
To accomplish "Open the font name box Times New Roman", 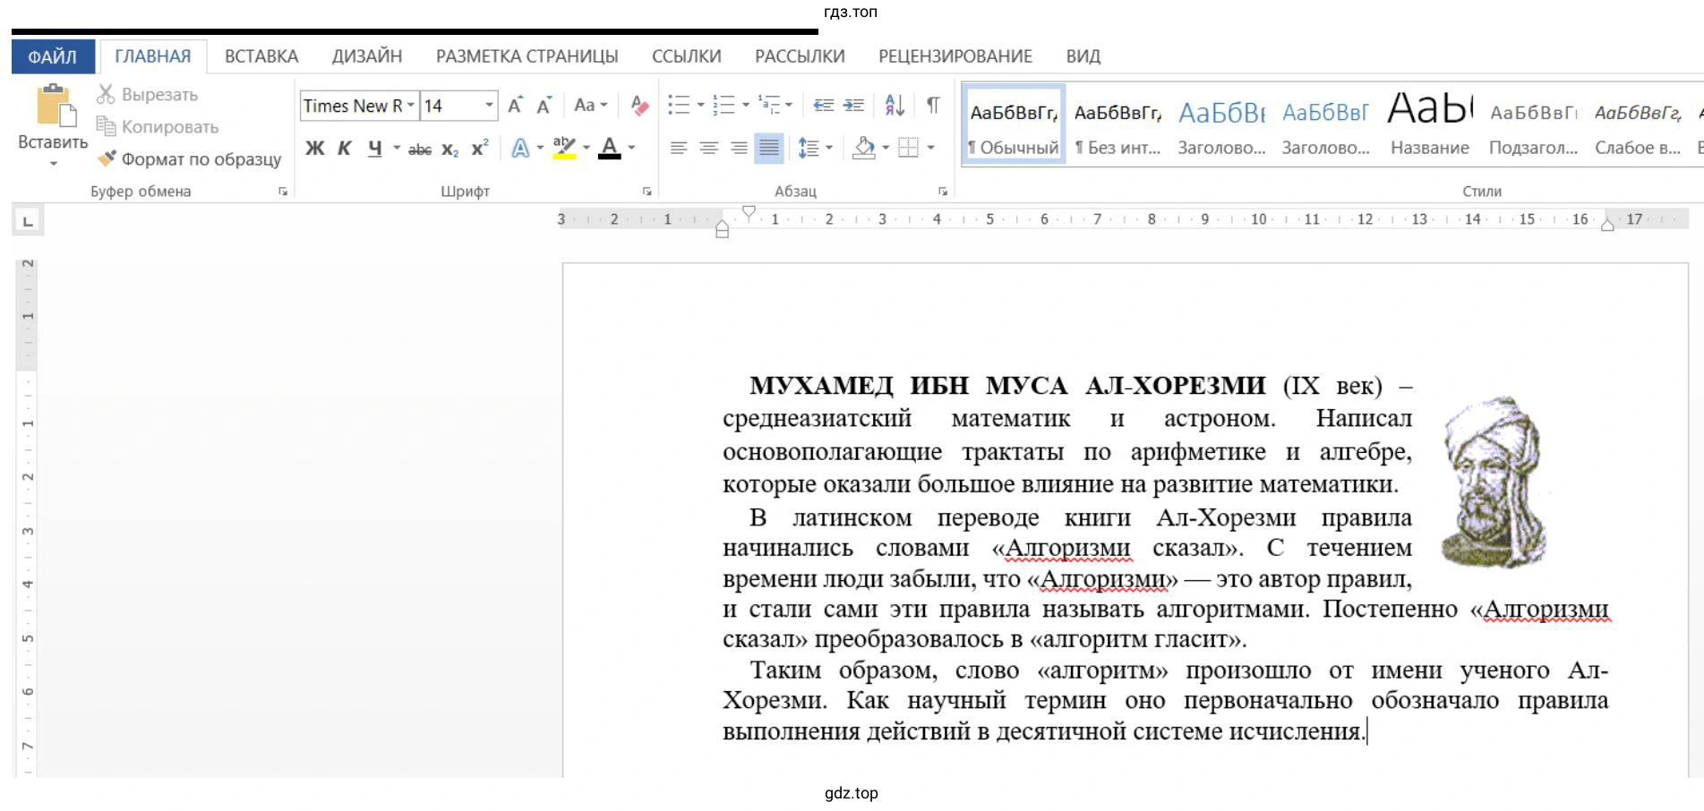I will [359, 106].
